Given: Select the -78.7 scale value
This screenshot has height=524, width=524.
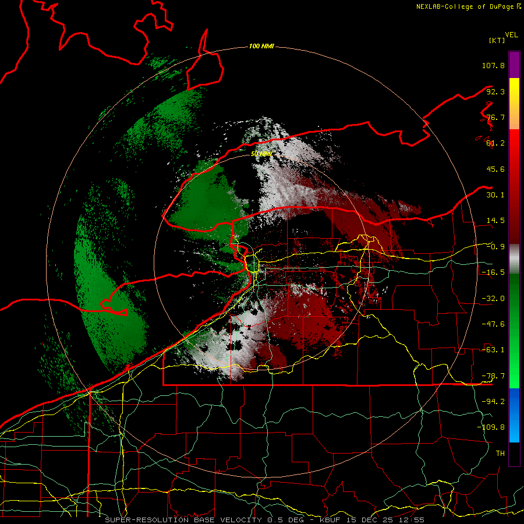Looking at the screenshot, I should (493, 376).
